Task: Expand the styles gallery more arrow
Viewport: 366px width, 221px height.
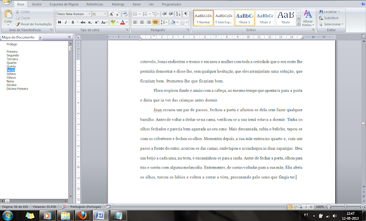Action: [299, 23]
